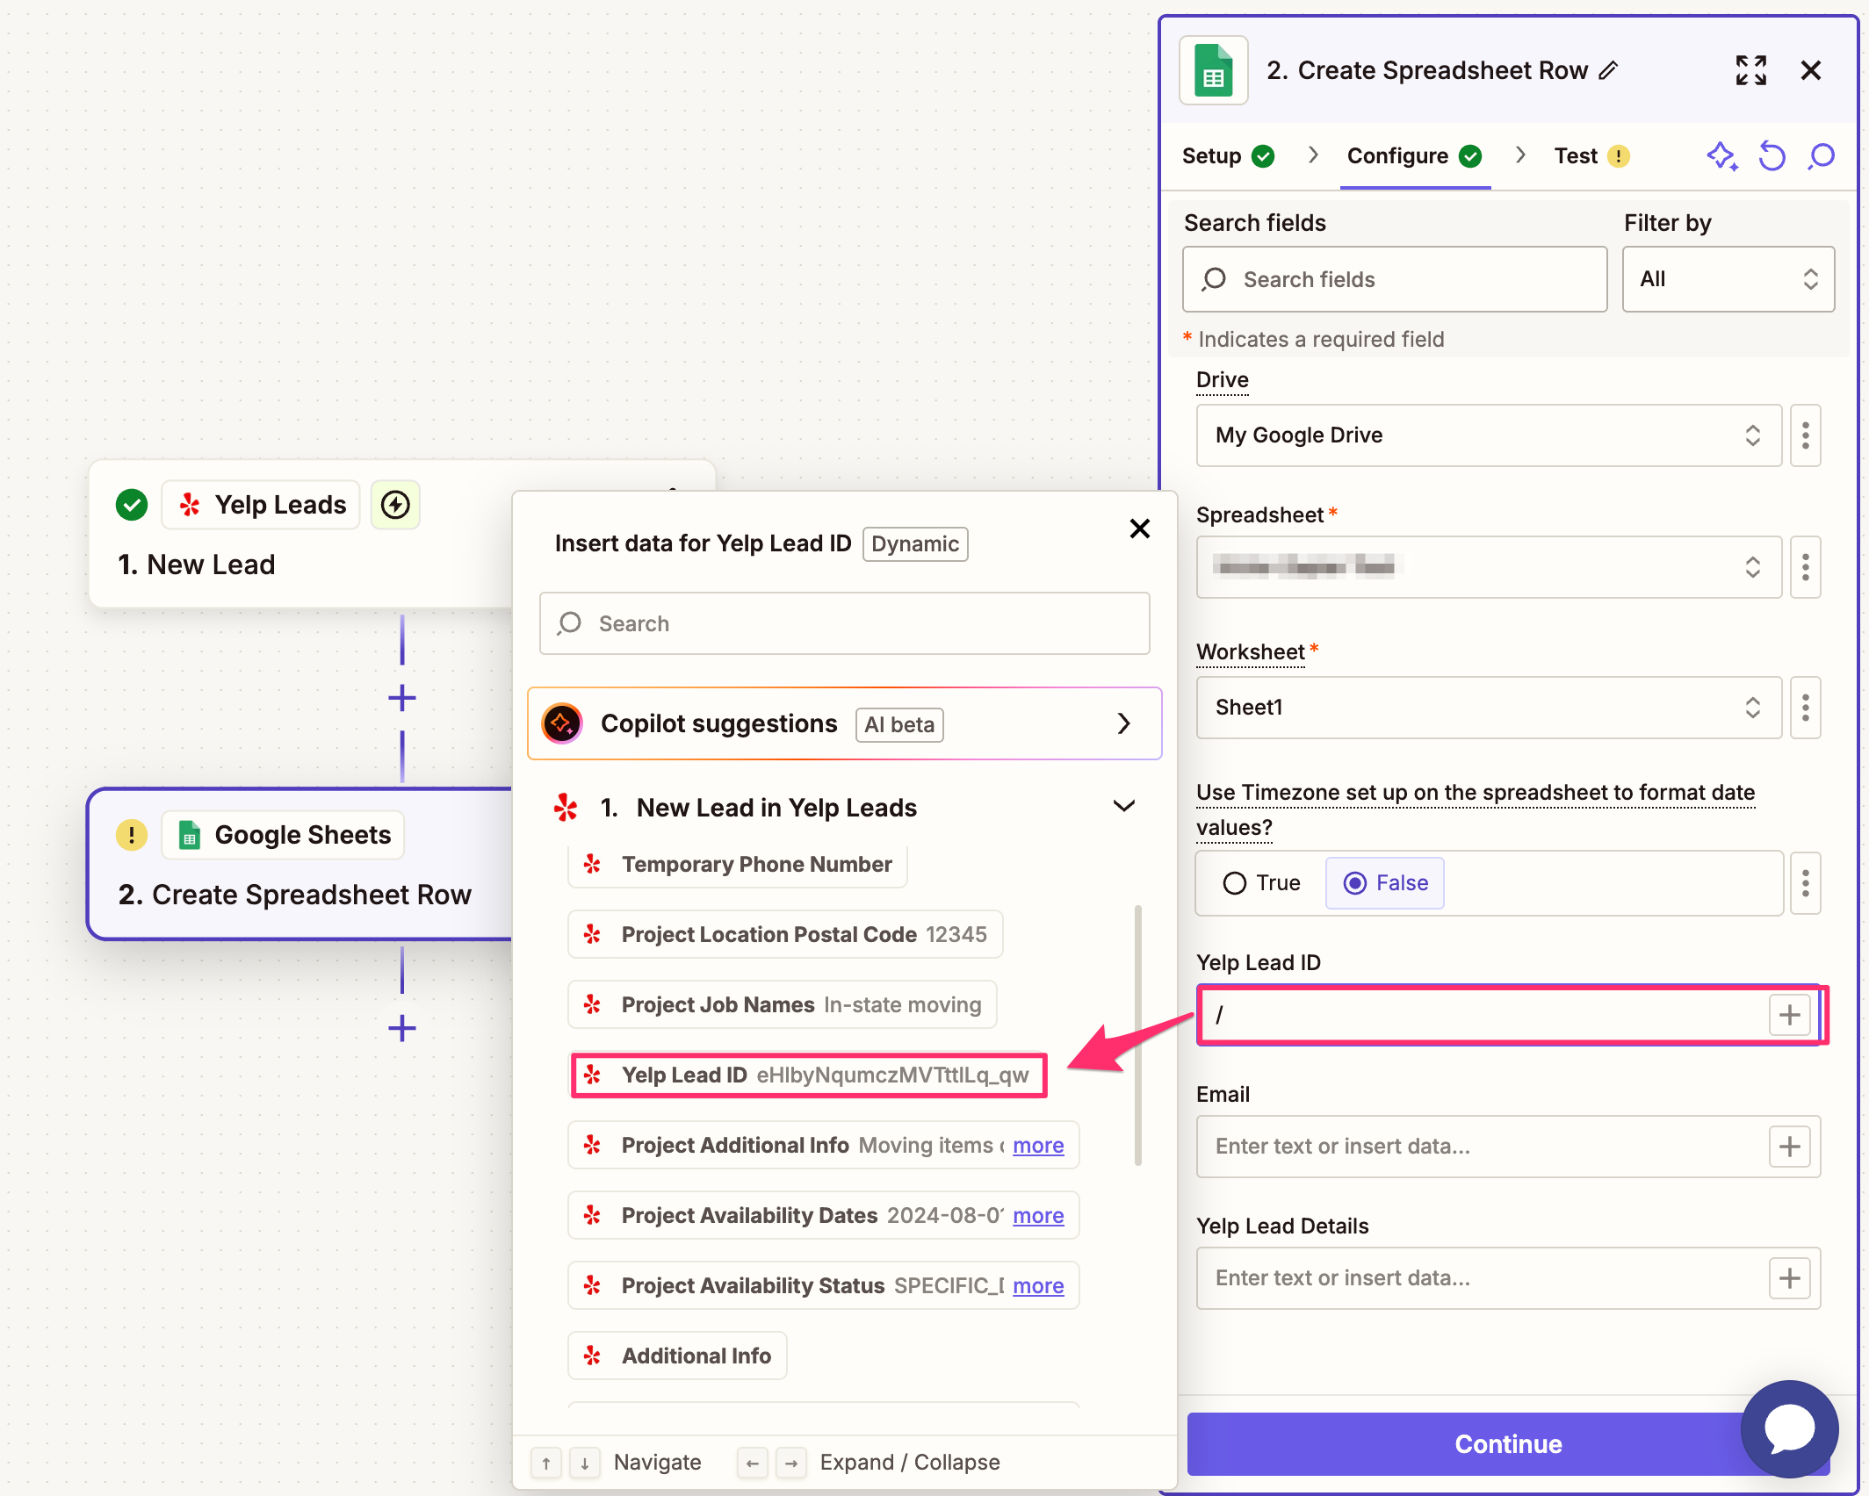Click the search icon in panel header
The width and height of the screenshot is (1869, 1496).
[x=1822, y=156]
